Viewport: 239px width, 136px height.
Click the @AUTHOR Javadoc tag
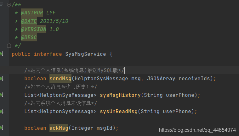pos(32,13)
